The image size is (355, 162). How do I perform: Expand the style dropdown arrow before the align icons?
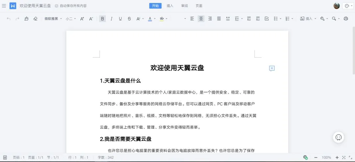pos(185,19)
